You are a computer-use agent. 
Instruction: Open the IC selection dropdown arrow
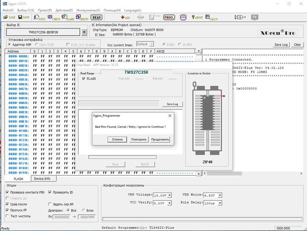pyautogui.click(x=84, y=32)
